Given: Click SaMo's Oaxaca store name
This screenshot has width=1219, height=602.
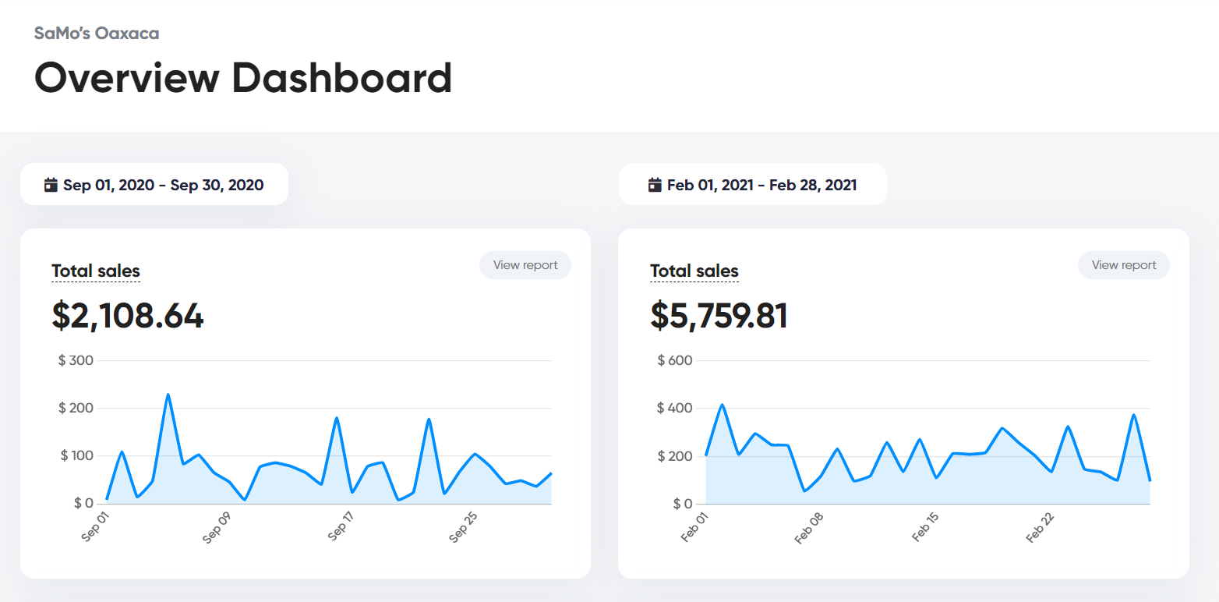Looking at the screenshot, I should 97,34.
